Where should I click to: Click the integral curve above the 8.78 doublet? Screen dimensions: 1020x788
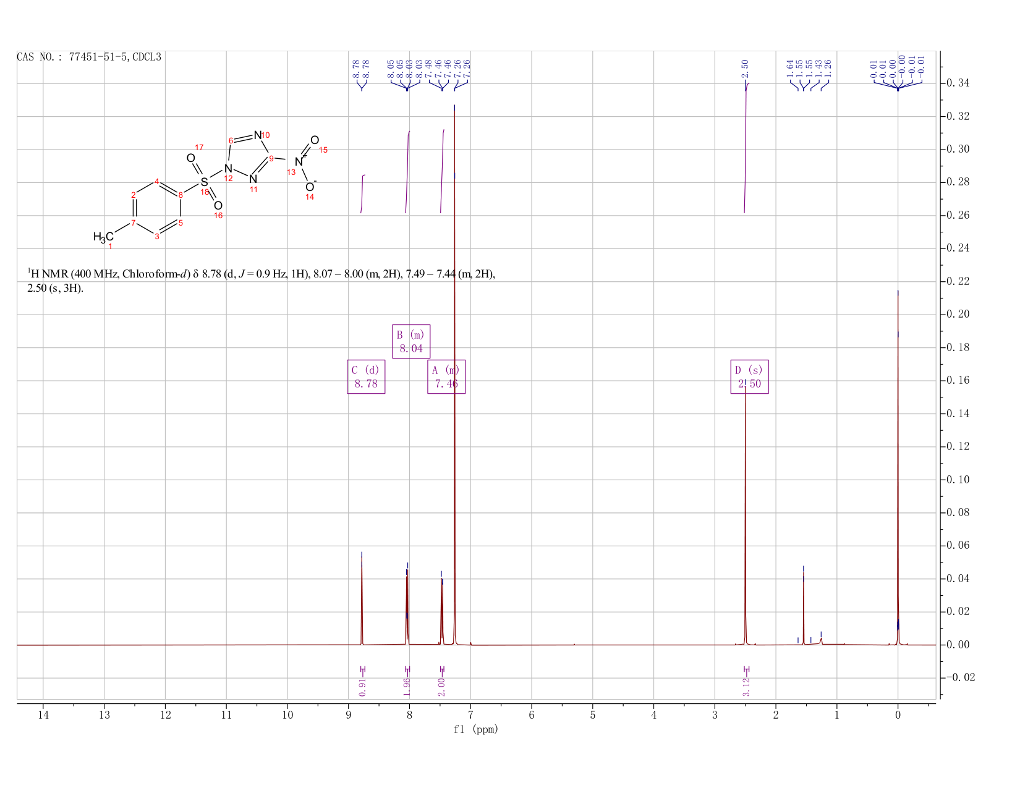362,194
